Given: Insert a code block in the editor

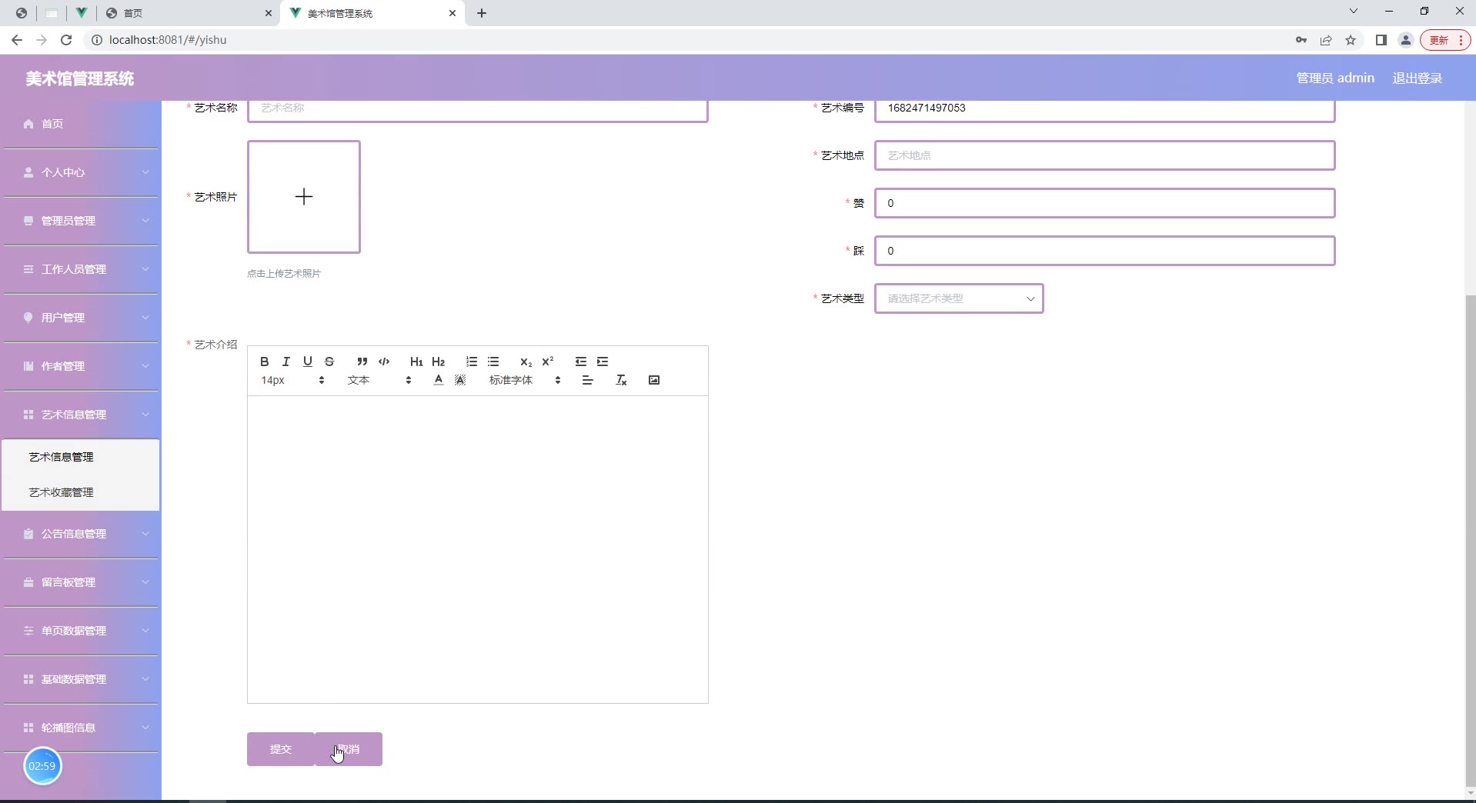Looking at the screenshot, I should coord(384,362).
